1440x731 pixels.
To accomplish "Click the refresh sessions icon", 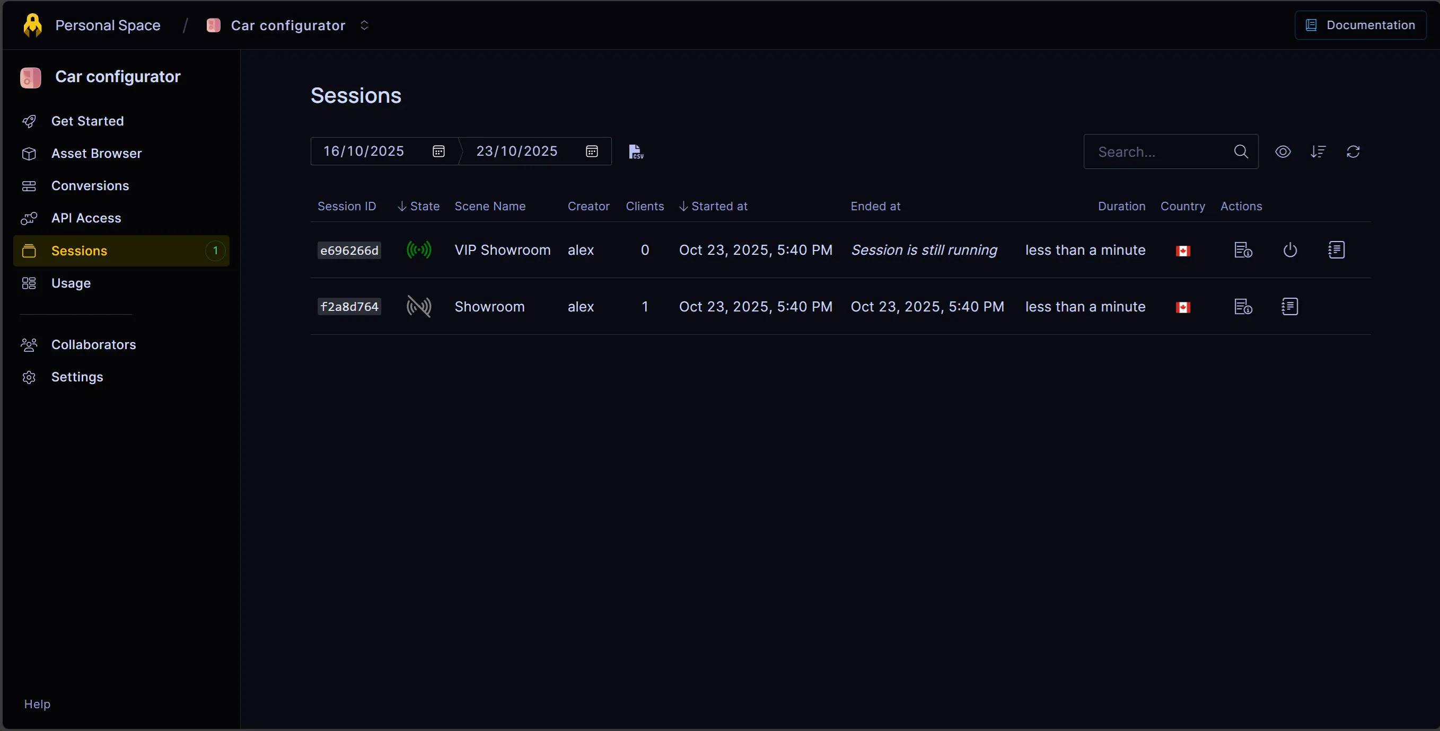I will (1353, 151).
